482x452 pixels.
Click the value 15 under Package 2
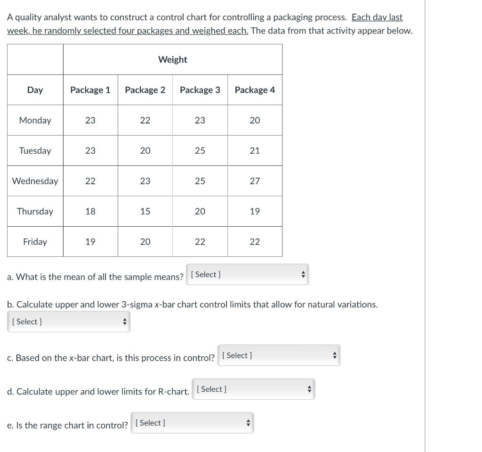pyautogui.click(x=145, y=211)
